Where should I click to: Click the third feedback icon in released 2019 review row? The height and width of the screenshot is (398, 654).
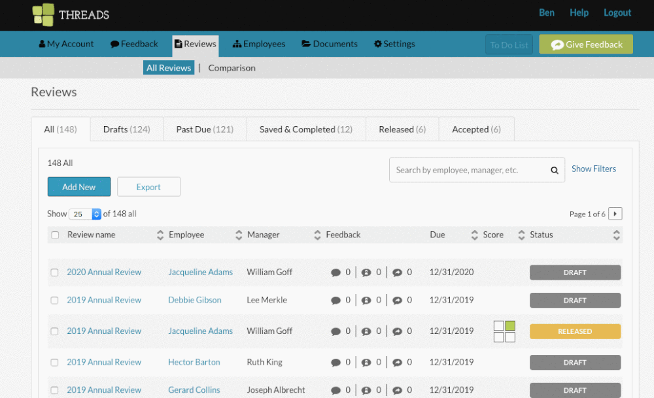(397, 332)
